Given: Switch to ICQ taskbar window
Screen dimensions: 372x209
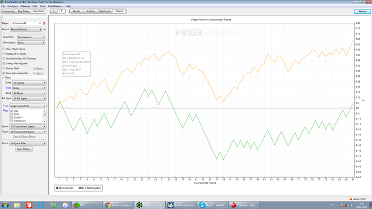Looking at the screenshot, I should (87, 205).
